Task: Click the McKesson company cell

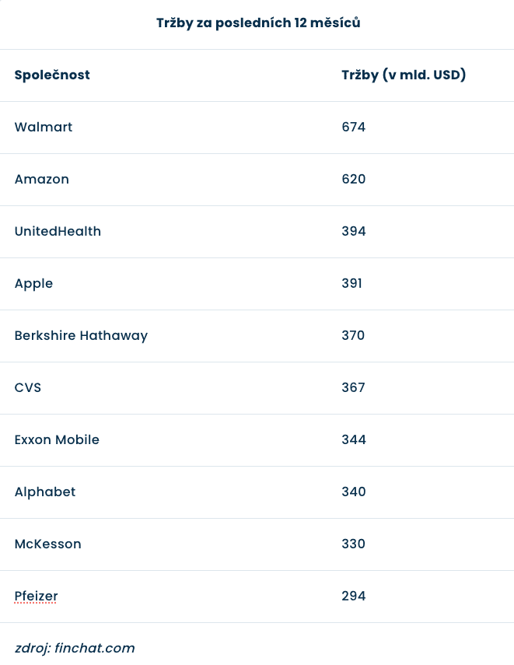Action: [47, 544]
